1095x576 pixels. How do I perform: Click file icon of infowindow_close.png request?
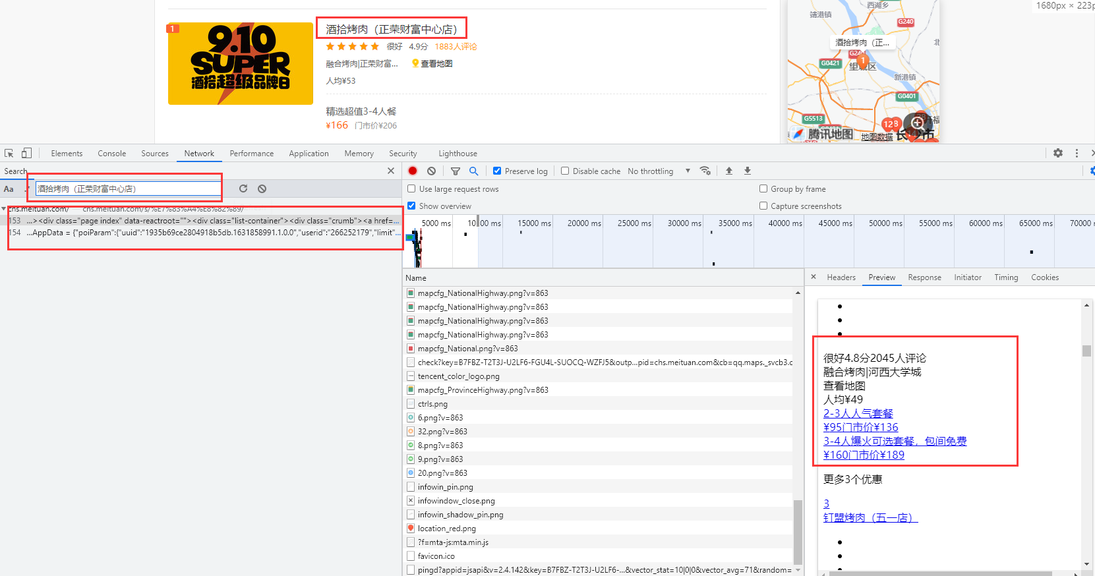pyautogui.click(x=411, y=501)
